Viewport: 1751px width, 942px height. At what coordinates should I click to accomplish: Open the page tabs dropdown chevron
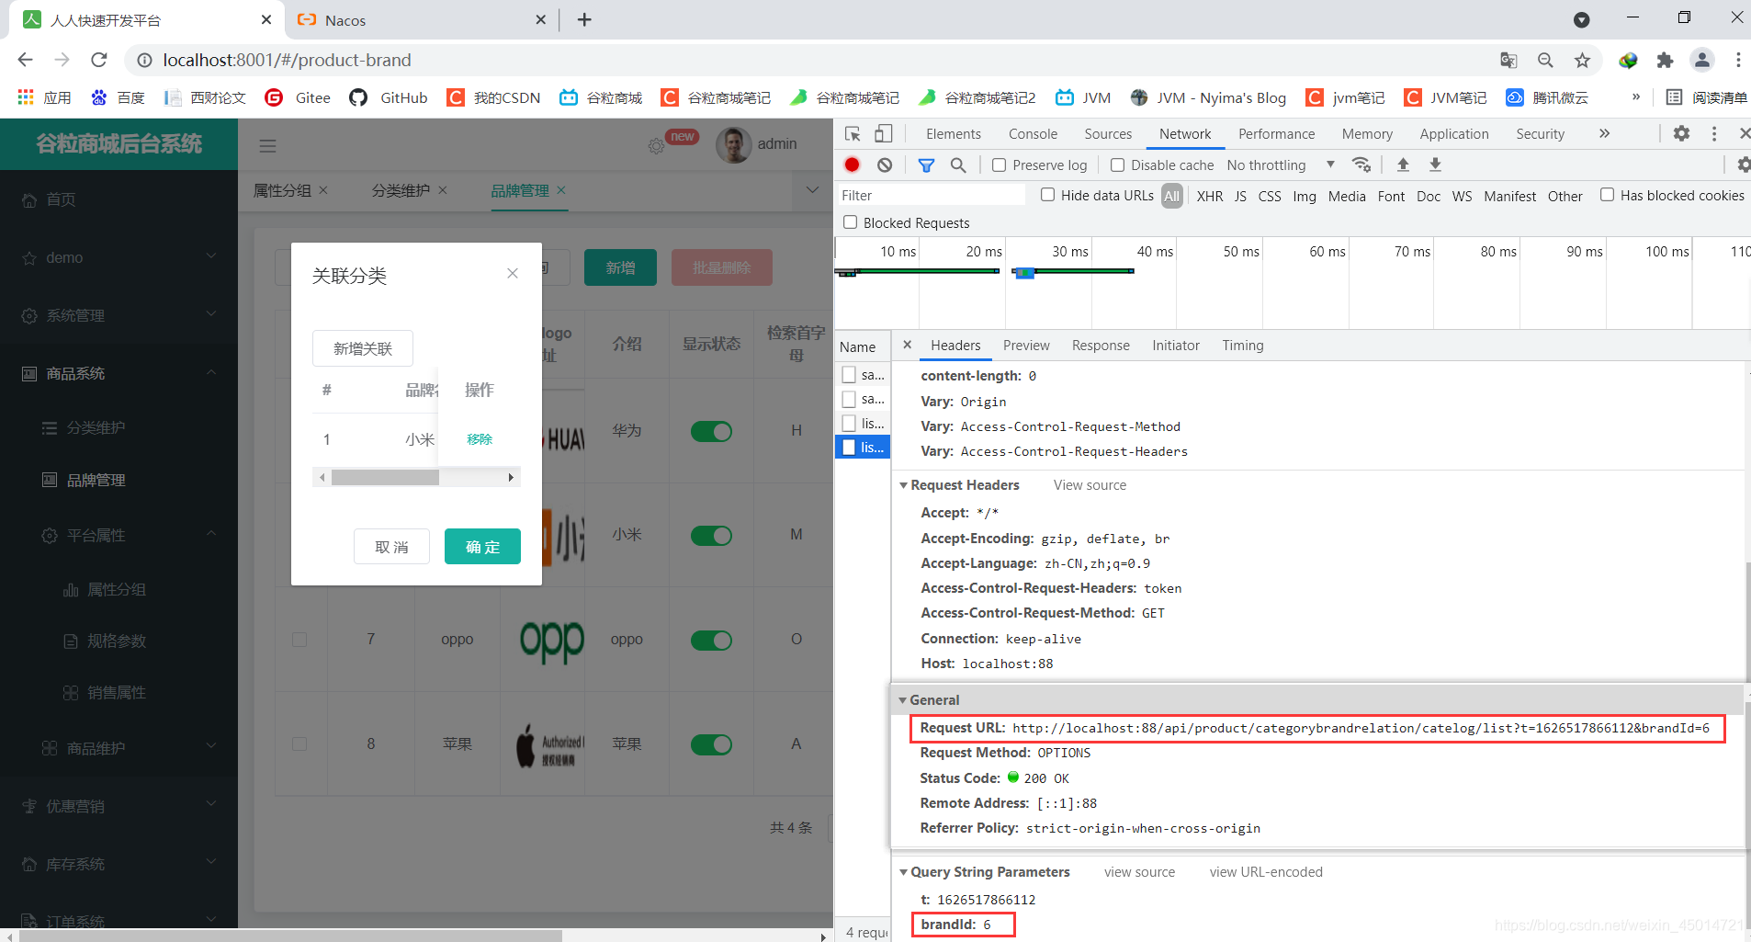click(812, 190)
